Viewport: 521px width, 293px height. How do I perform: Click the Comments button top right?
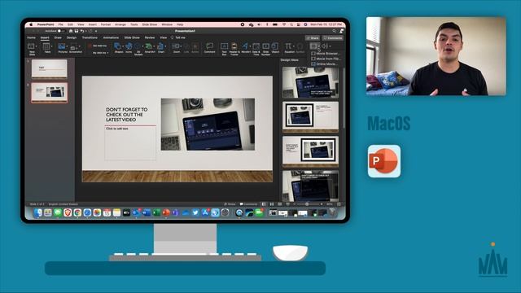[x=333, y=38]
